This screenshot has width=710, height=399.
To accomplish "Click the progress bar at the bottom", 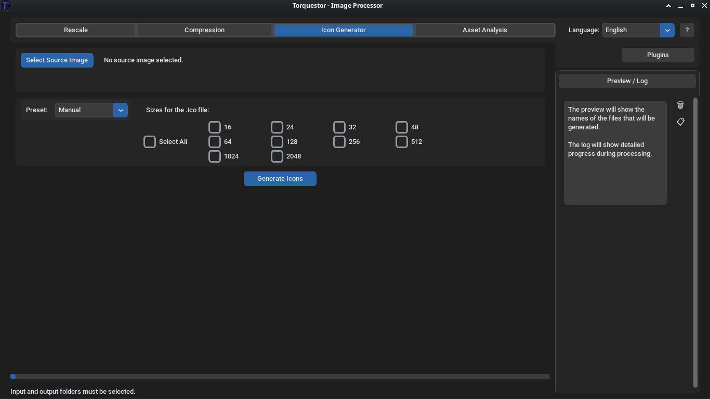I will (280, 376).
